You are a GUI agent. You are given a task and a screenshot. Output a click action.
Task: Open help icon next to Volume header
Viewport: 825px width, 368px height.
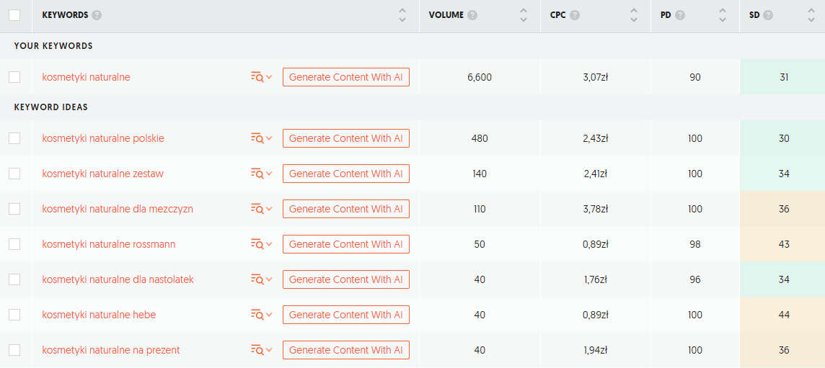point(472,15)
